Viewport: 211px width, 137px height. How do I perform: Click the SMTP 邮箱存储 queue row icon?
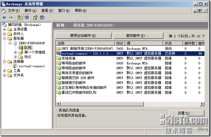(59, 48)
